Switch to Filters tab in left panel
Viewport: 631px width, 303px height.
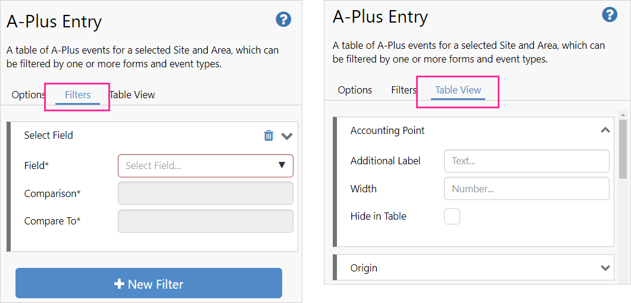point(77,95)
